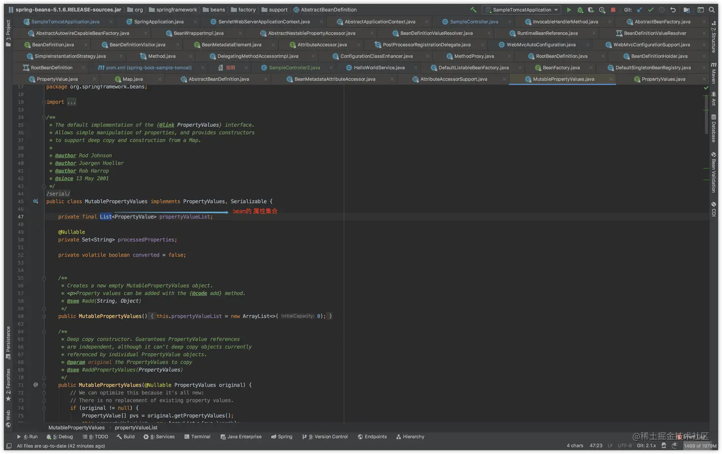Open Search Everywhere magnifier icon
The height and width of the screenshot is (454, 722).
(712, 10)
